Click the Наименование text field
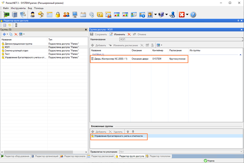This screenshot has height=163, width=244. tap(181, 39)
